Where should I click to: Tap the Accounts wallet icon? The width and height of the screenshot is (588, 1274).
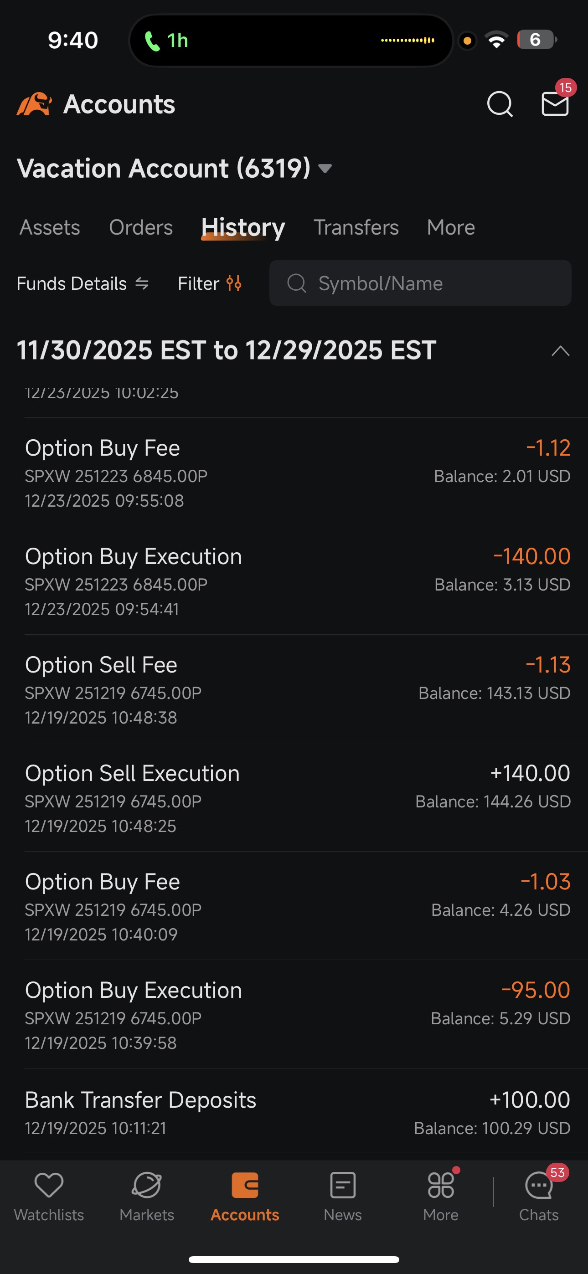pos(245,1186)
